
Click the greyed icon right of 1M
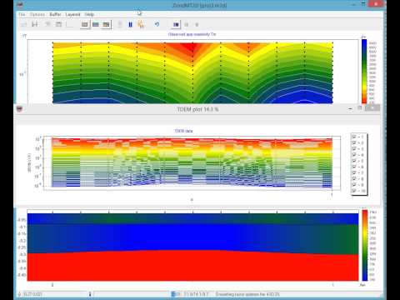tap(187, 24)
